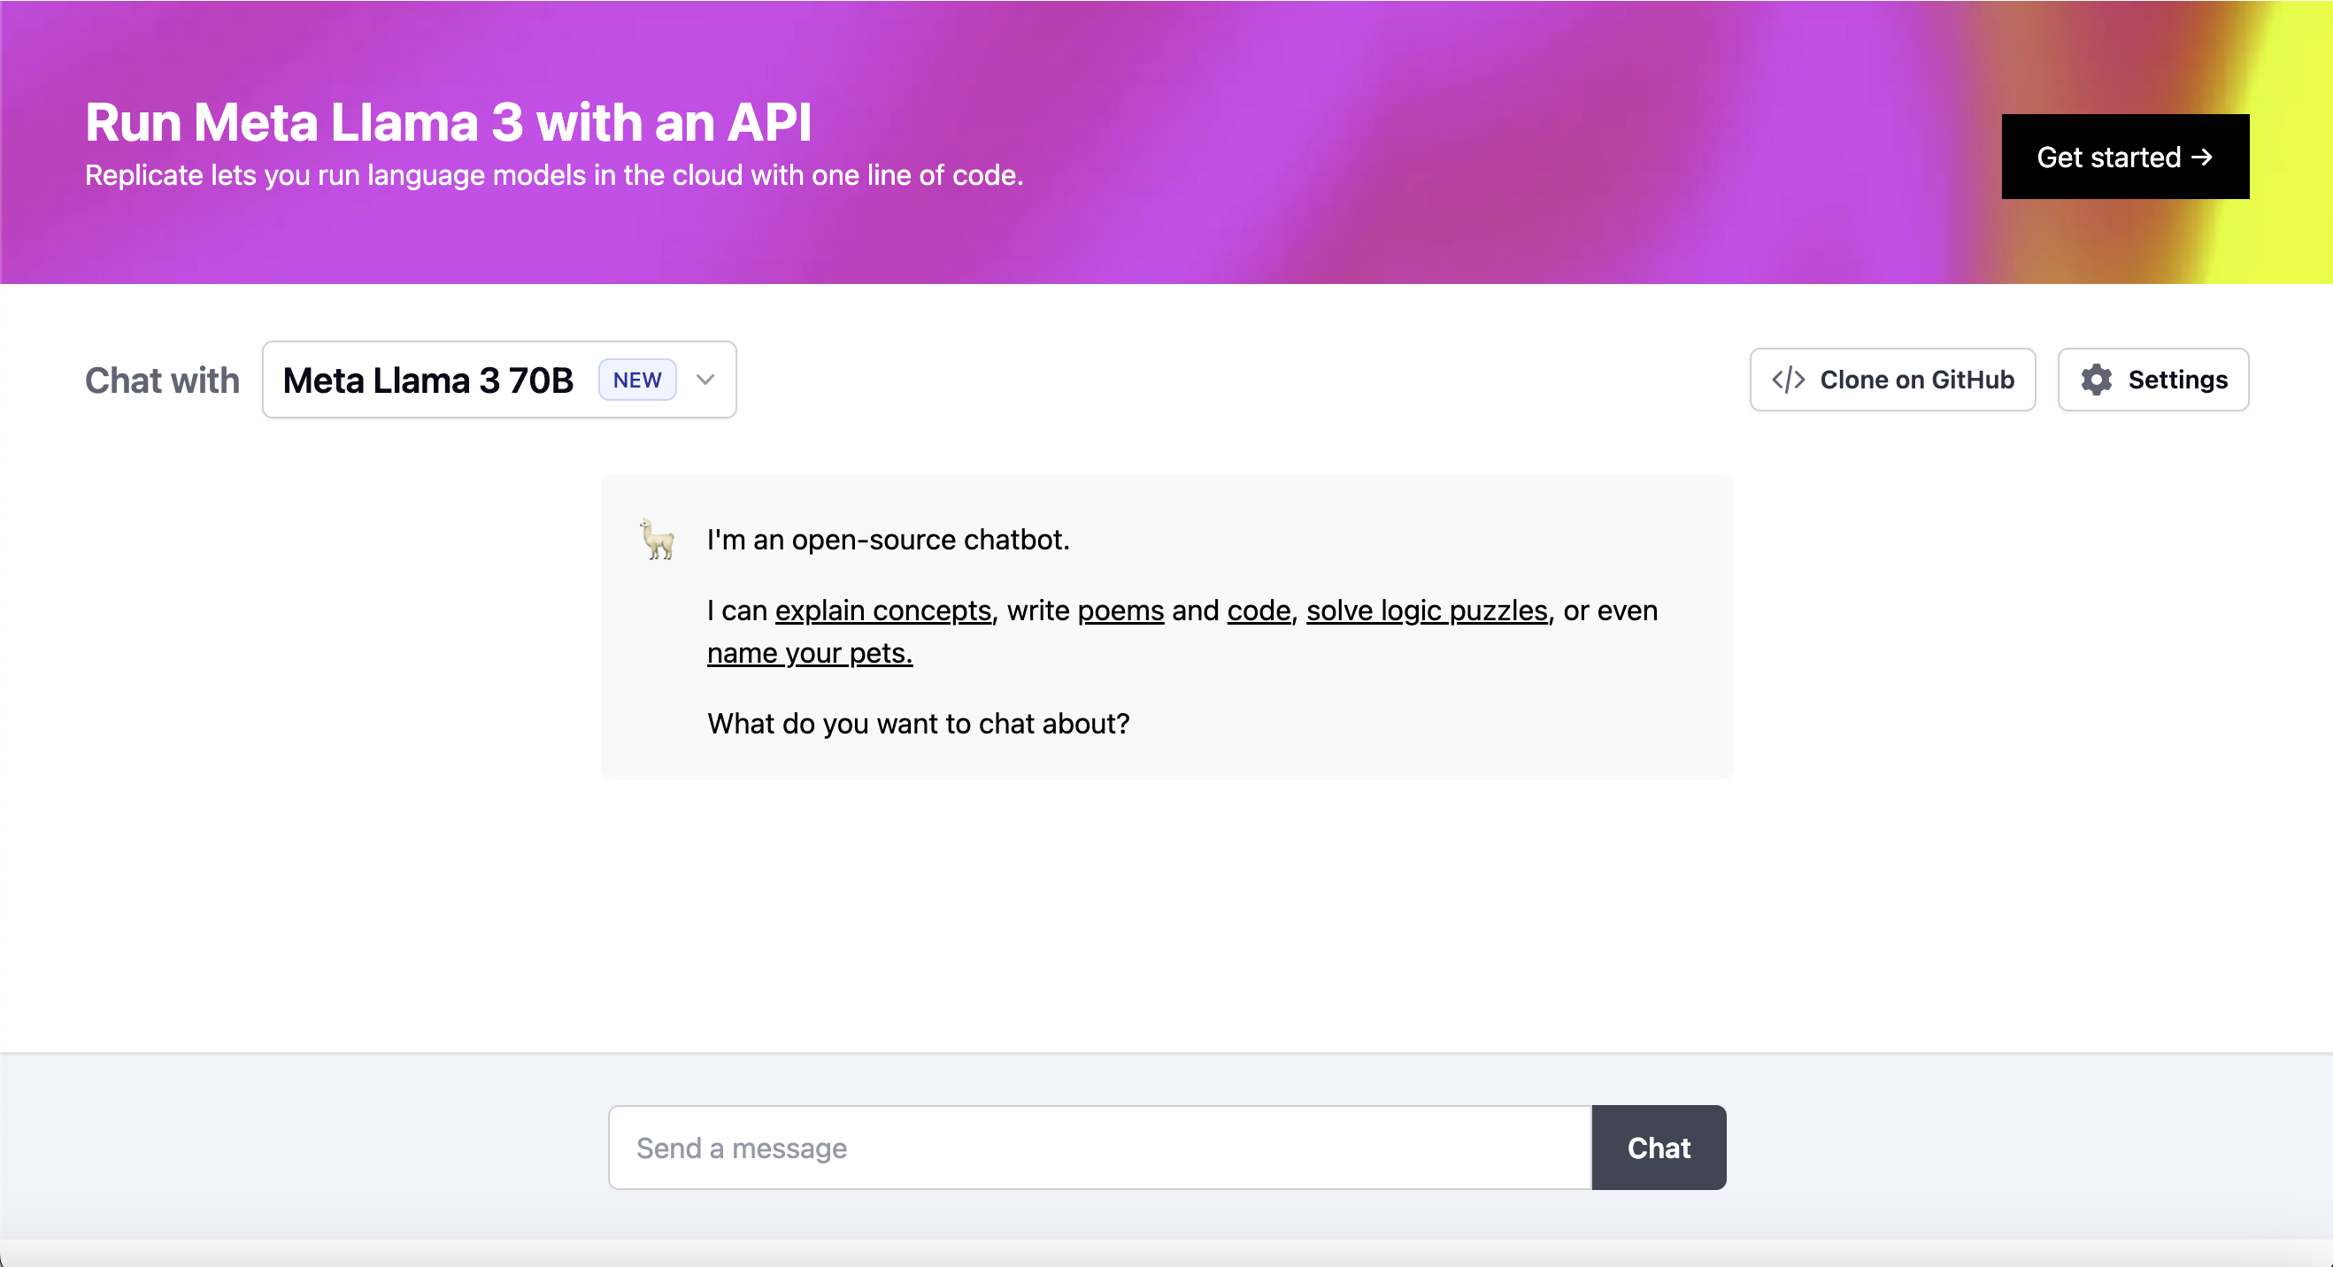Open the Settings button

coord(2152,380)
